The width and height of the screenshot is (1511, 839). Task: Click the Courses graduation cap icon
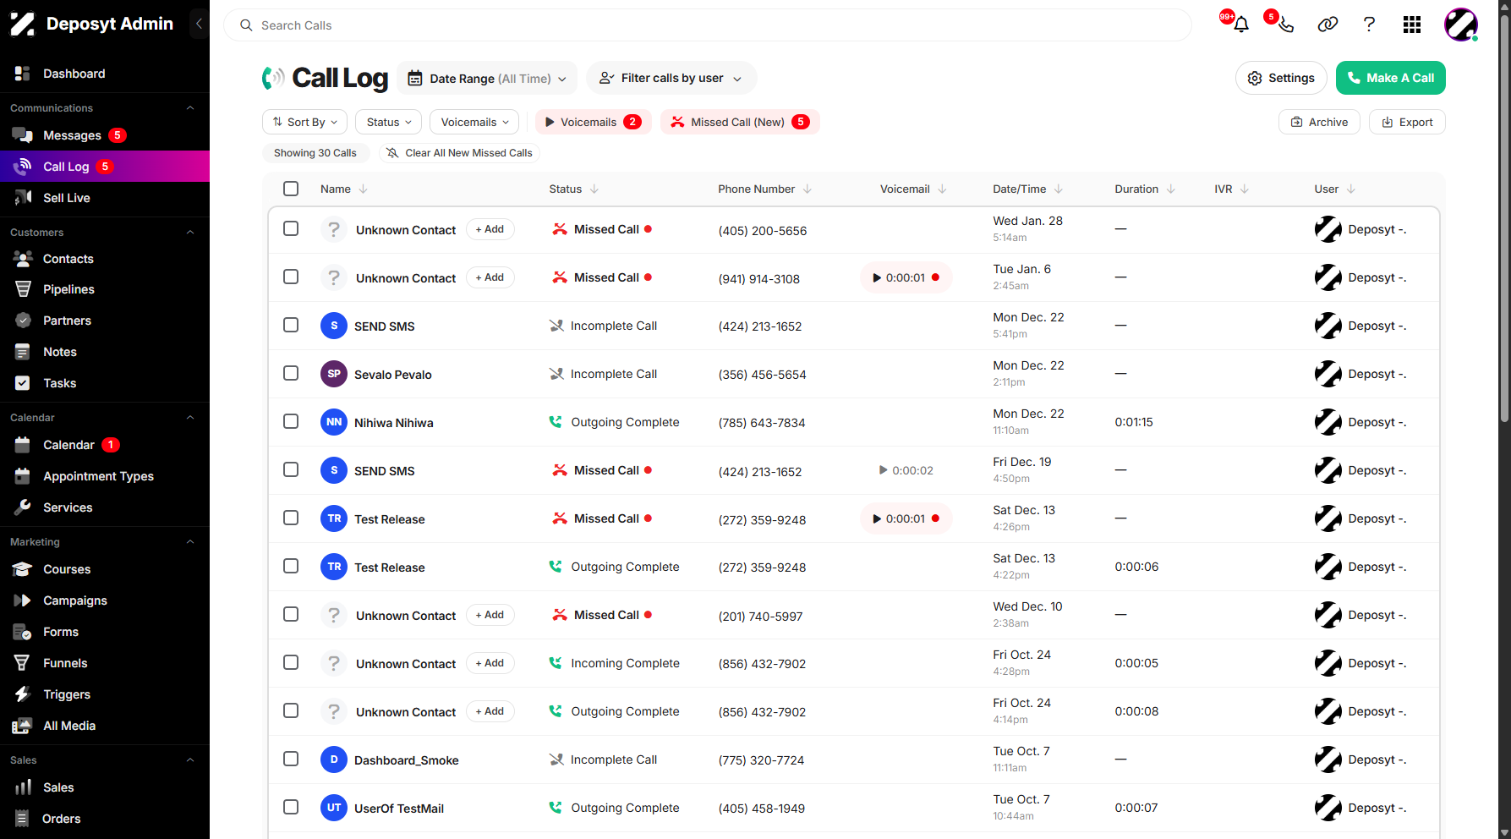tap(23, 569)
